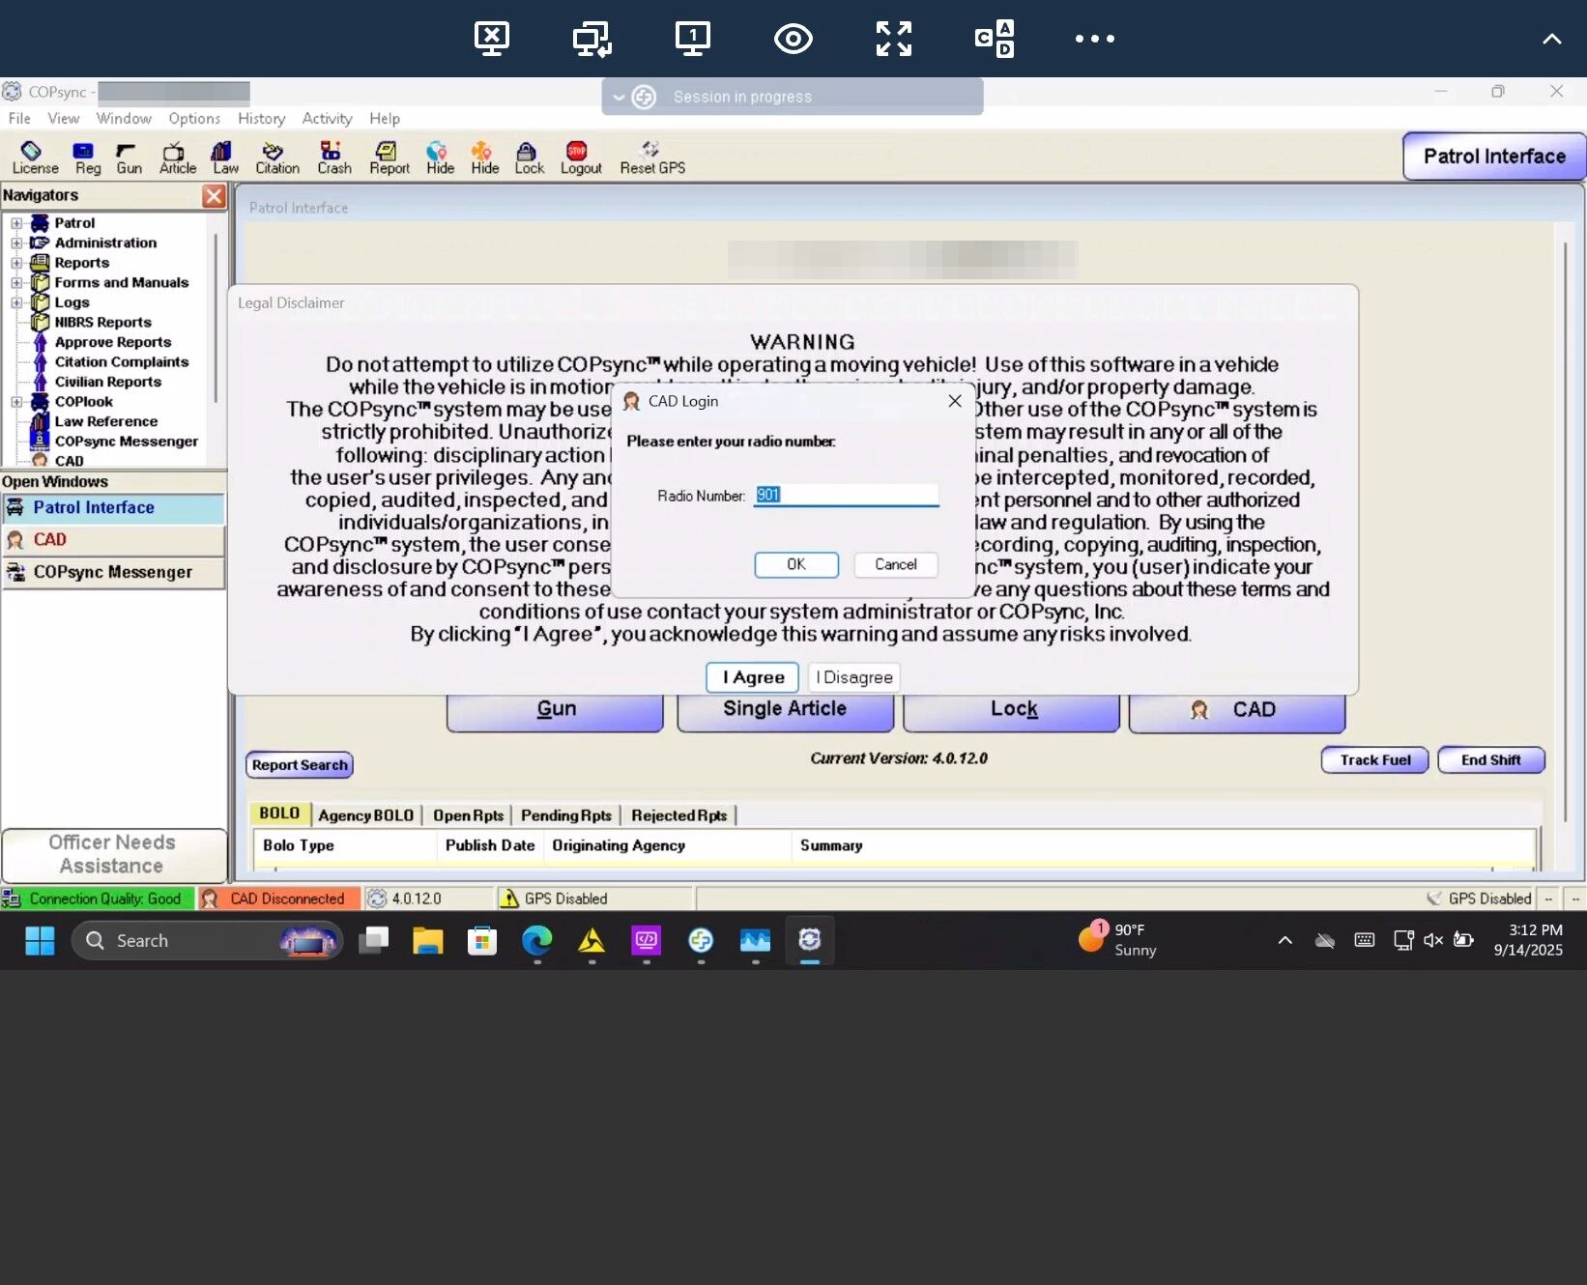Click the Reset GPS toolbar icon
1587x1285 pixels.
pyautogui.click(x=652, y=157)
